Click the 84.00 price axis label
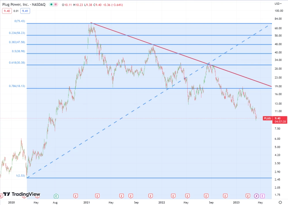The image size is (288, 205). pyautogui.click(x=278, y=19)
